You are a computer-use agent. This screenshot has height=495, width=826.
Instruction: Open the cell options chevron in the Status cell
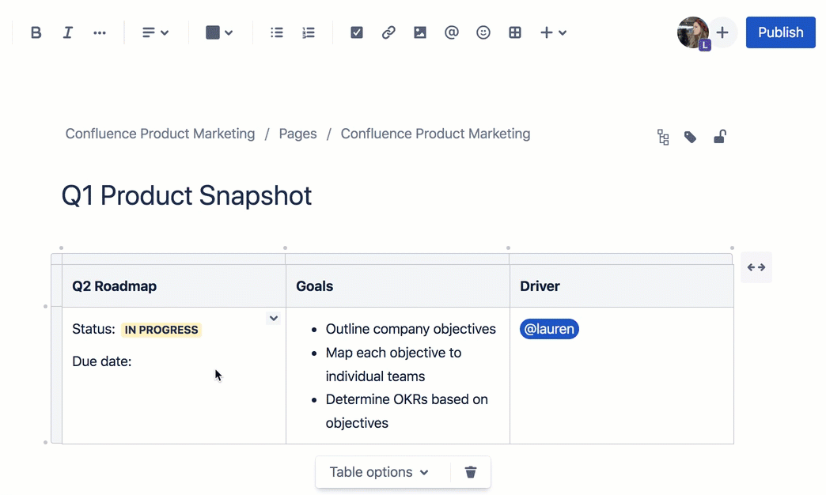click(x=274, y=318)
